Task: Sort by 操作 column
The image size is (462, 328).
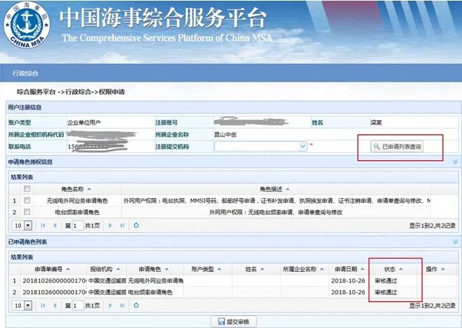Action: pos(435,269)
